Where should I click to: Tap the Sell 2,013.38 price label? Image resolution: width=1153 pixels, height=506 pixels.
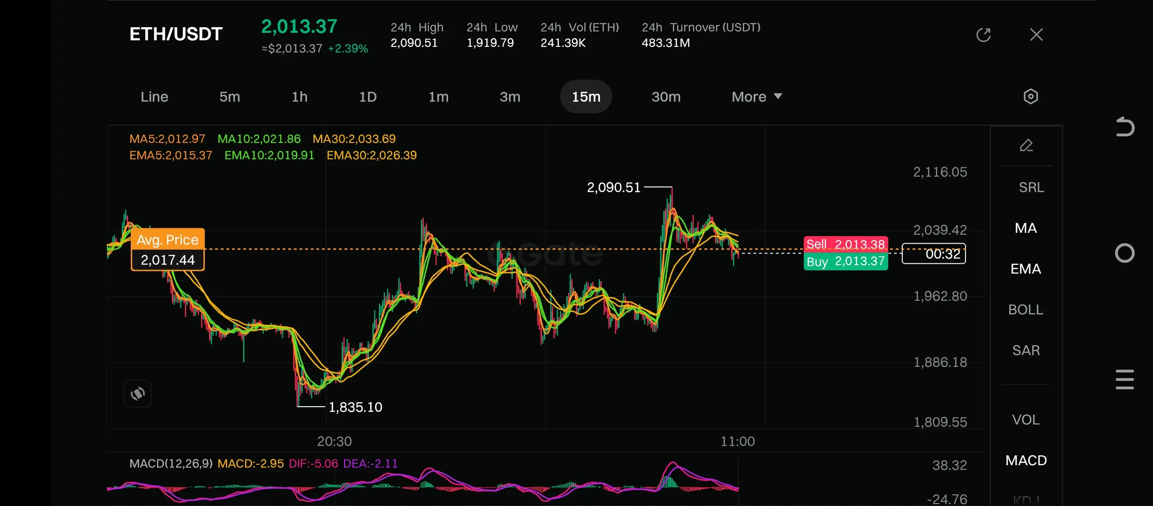845,244
